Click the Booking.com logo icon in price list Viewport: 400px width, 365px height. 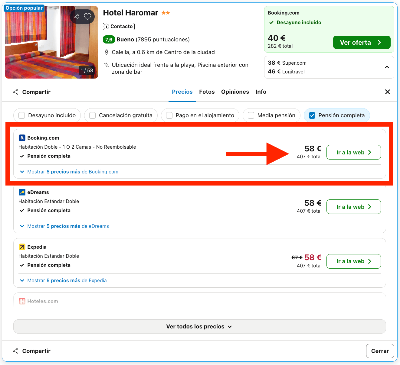pos(22,138)
